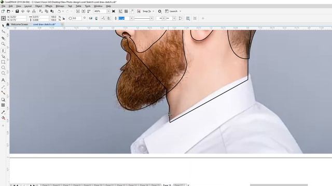Image resolution: width=332 pixels, height=186 pixels.
Task: Toggle mirror horizontally button
Action: point(91,19)
